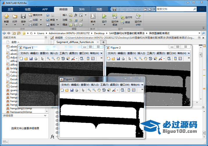
Task: Click Desktop in the folder path
Action: click(x=99, y=33)
